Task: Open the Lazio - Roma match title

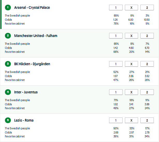Action: pos(24,120)
